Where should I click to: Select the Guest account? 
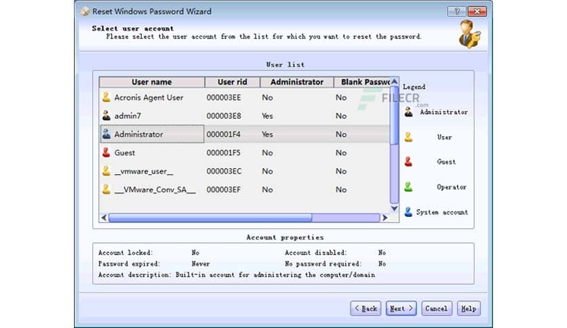point(124,152)
